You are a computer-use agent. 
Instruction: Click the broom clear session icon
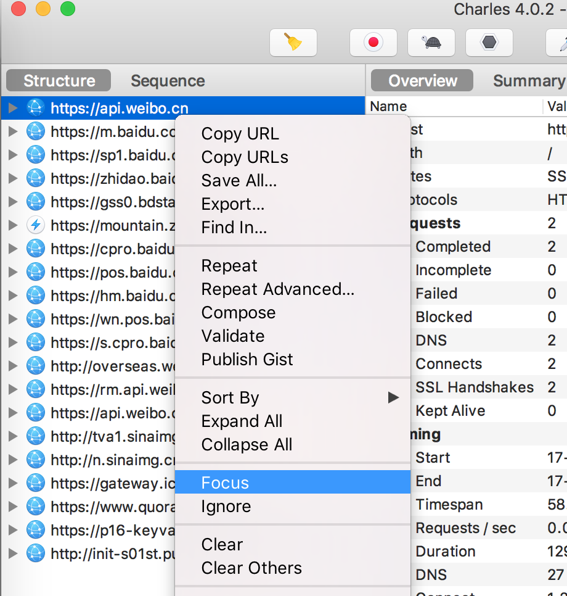[x=293, y=42]
